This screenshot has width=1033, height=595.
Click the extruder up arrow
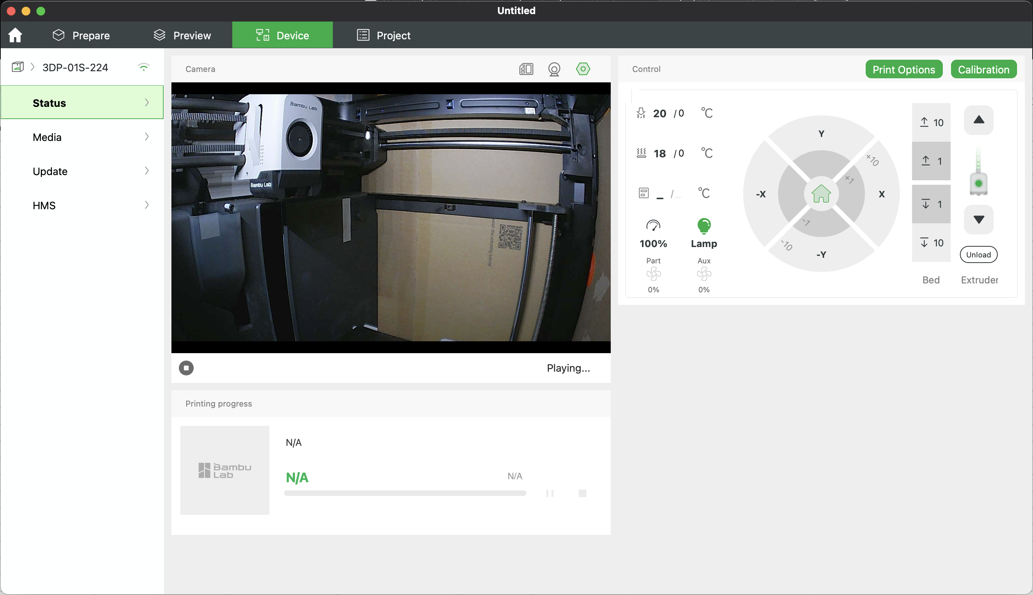(x=978, y=120)
